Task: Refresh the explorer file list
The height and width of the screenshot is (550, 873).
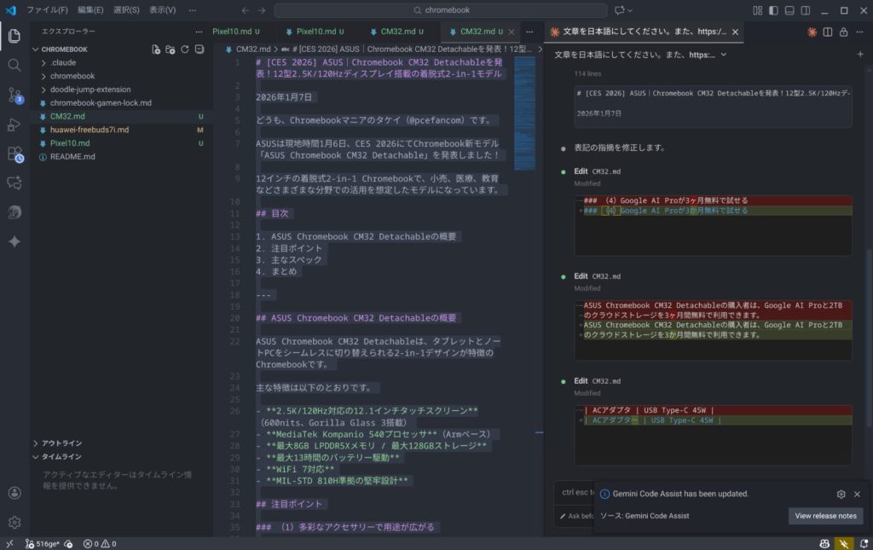Action: 185,49
